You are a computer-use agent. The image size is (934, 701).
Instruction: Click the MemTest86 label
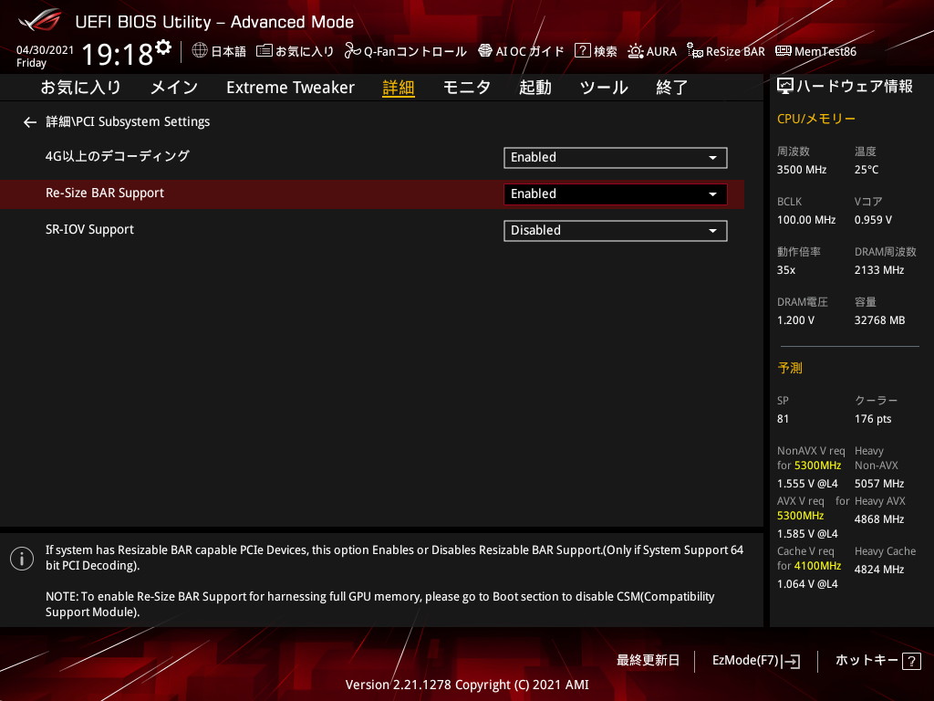(x=825, y=51)
